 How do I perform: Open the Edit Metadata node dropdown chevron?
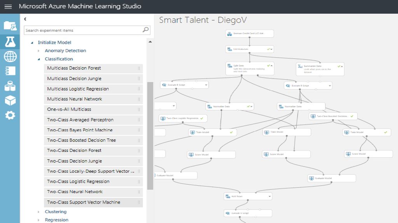tap(272, 49)
